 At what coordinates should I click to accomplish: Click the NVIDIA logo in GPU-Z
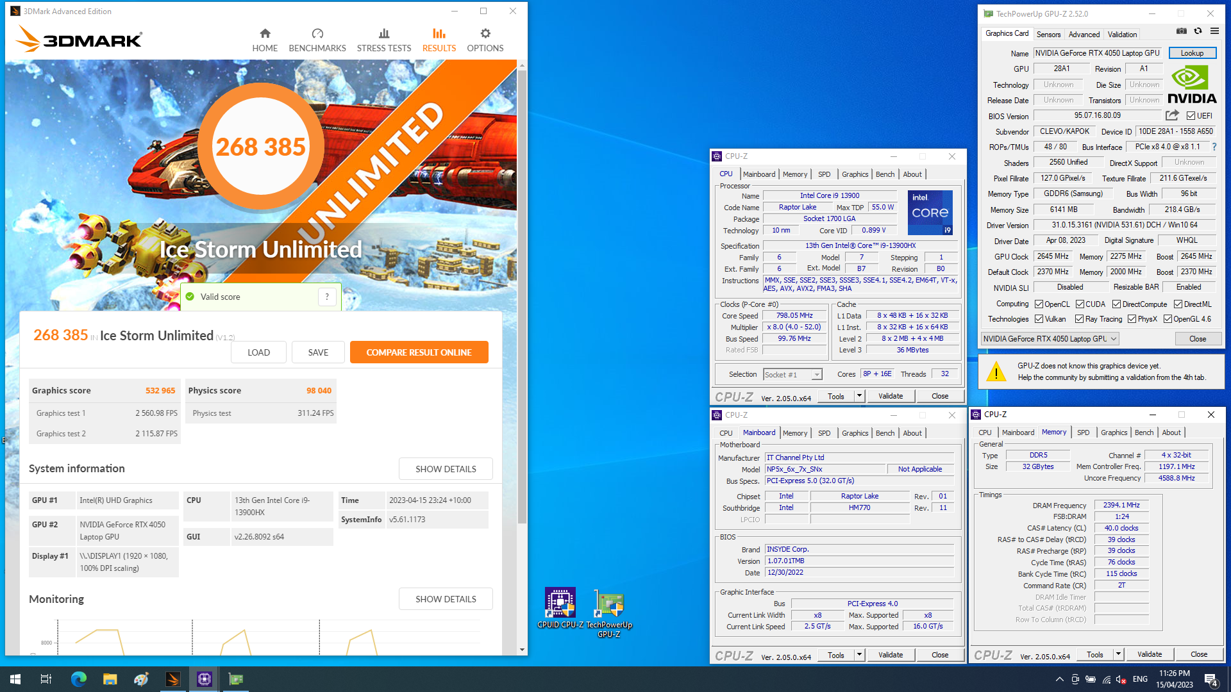pos(1192,85)
